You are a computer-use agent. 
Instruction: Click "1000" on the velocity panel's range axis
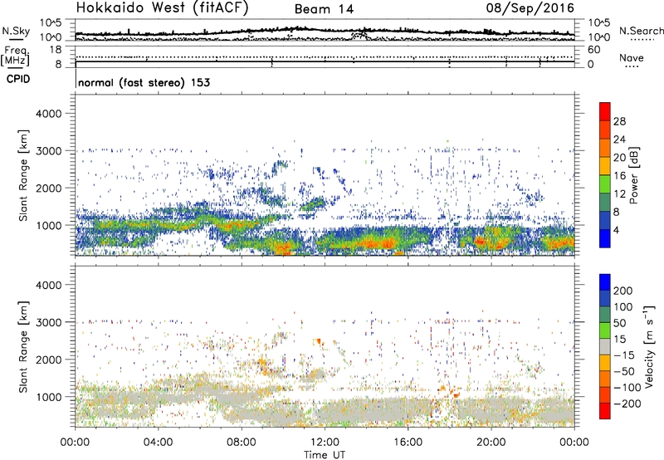point(49,397)
